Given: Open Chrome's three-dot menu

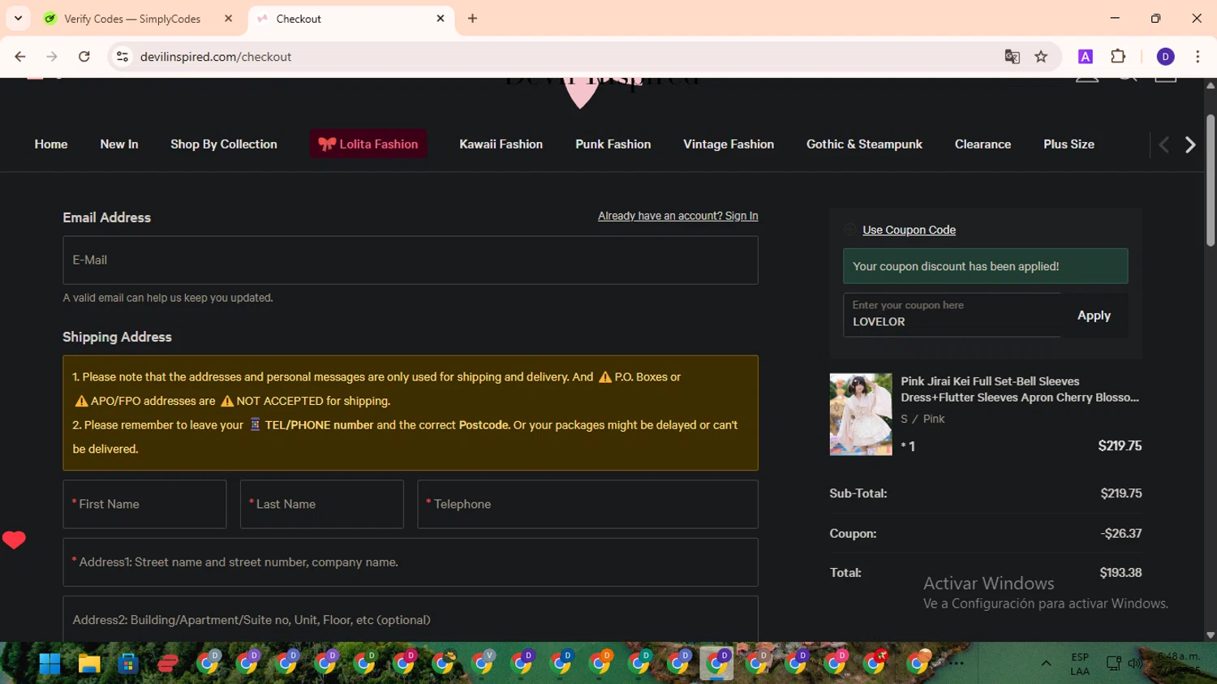Looking at the screenshot, I should point(1198,57).
